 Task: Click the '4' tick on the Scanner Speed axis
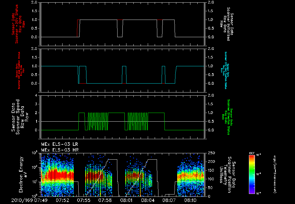[x=36, y=95]
